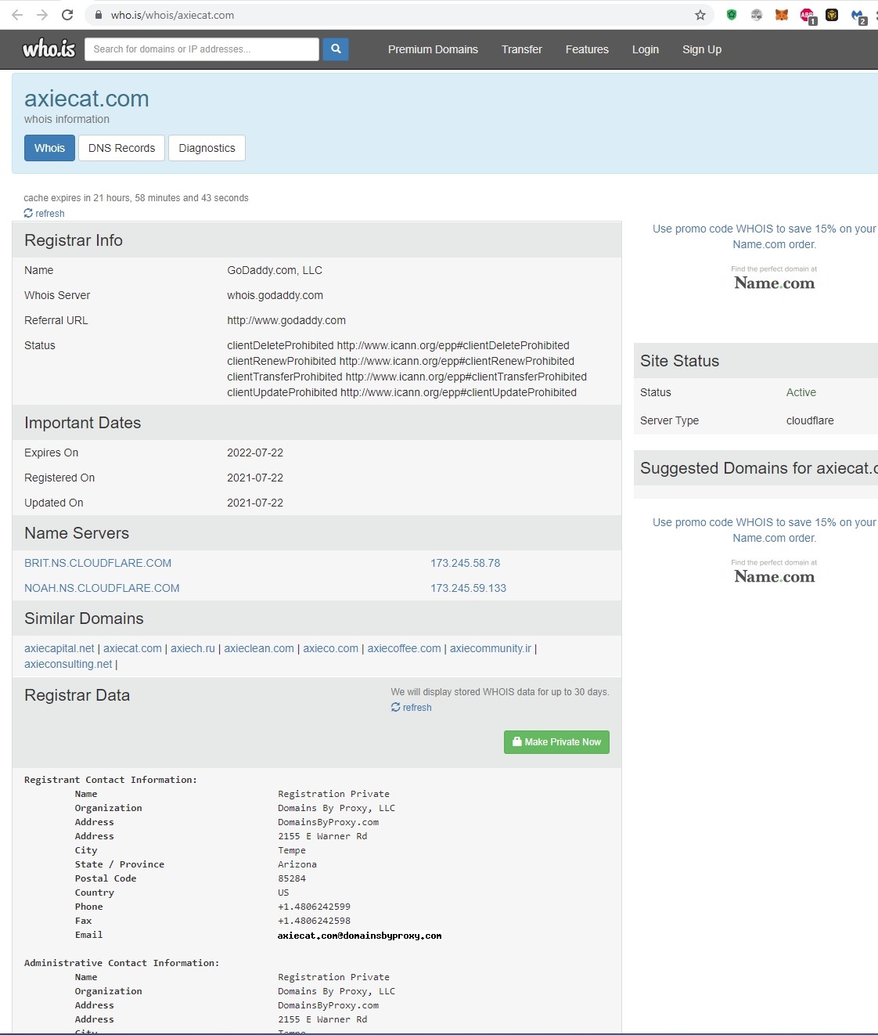This screenshot has height=1035, width=878.
Task: Click the Suggested Domains for axiecat heading
Action: [758, 468]
